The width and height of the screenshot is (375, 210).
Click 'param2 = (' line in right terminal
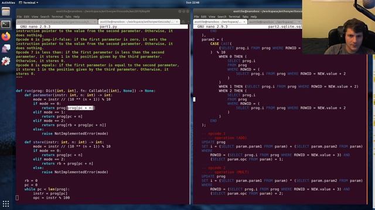coord(212,40)
